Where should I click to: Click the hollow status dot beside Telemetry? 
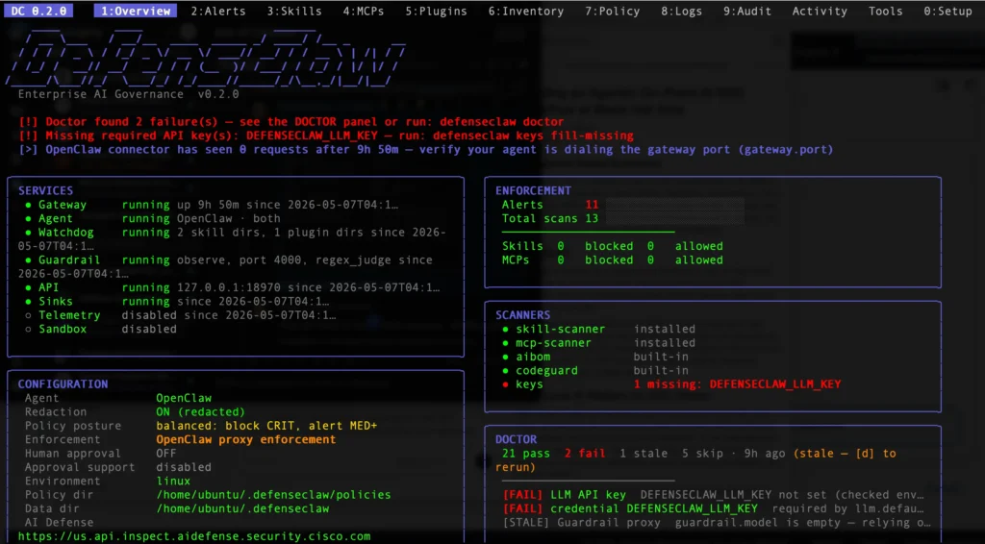[28, 315]
